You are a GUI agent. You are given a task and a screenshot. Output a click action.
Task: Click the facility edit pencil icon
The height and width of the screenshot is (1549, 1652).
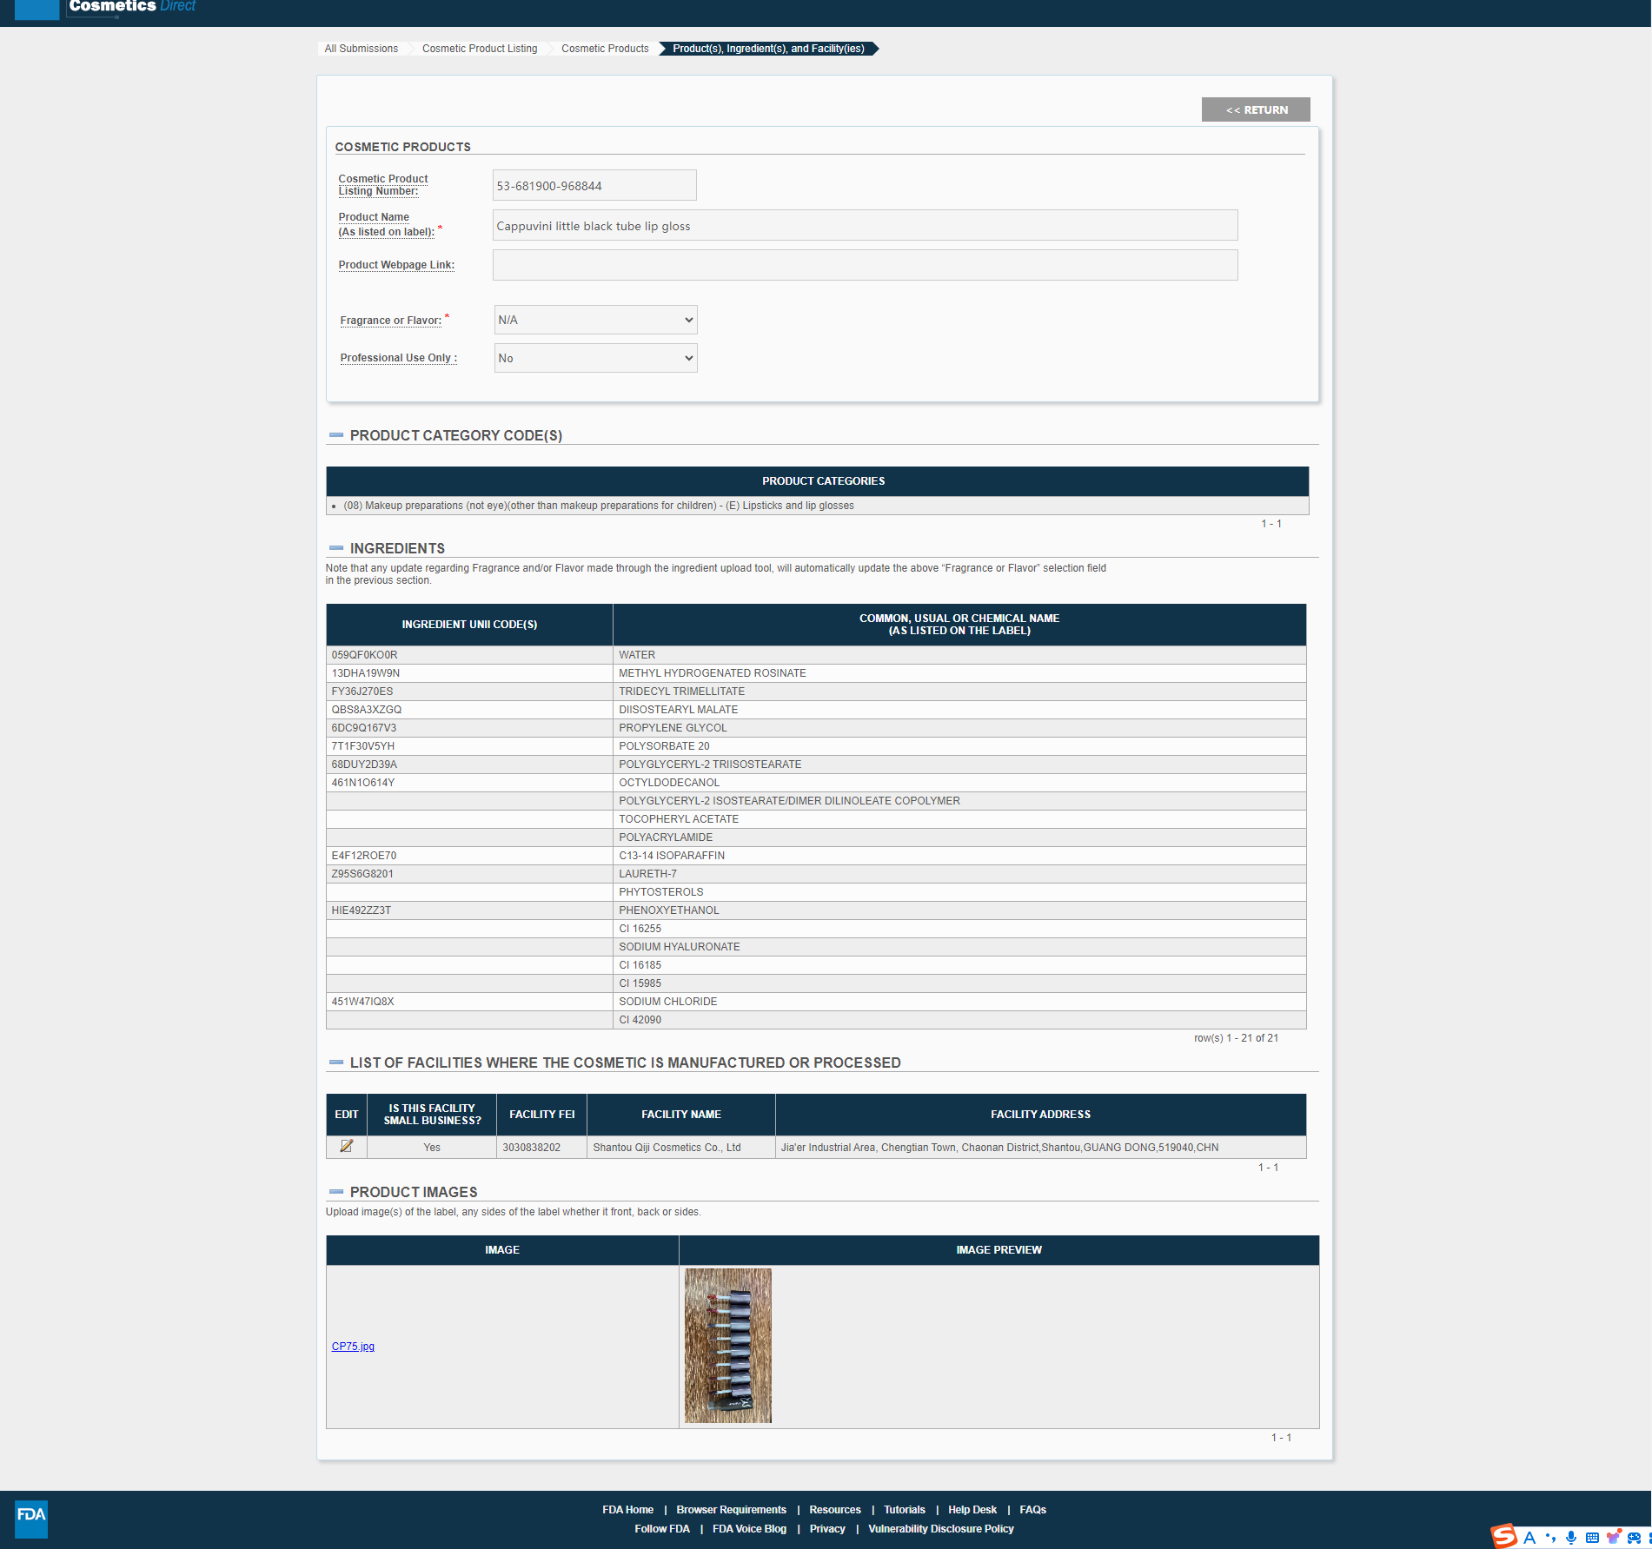[x=347, y=1147]
